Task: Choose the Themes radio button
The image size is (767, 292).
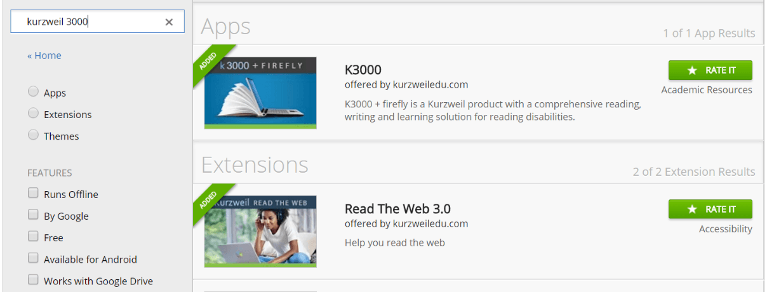Action: (x=33, y=135)
